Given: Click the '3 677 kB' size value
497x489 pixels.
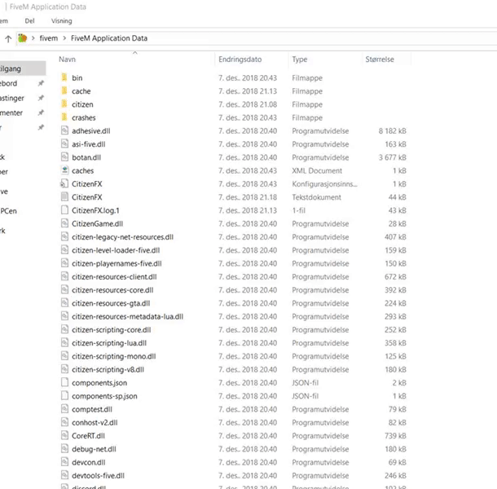Looking at the screenshot, I should [x=392, y=157].
